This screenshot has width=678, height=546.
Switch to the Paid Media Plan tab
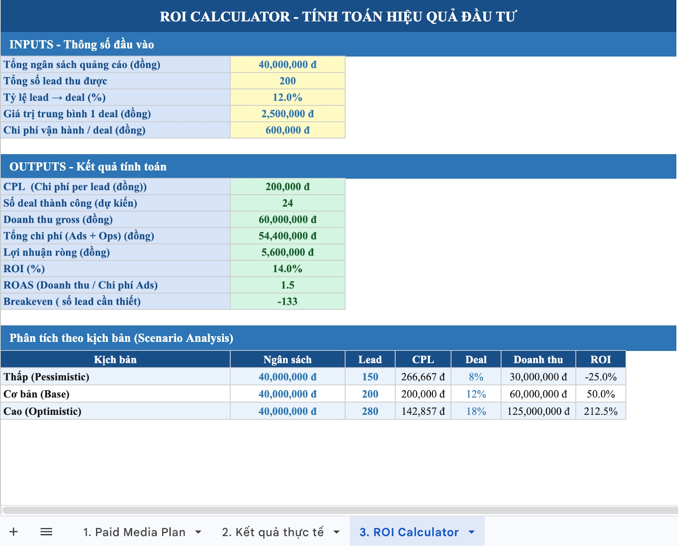(134, 532)
